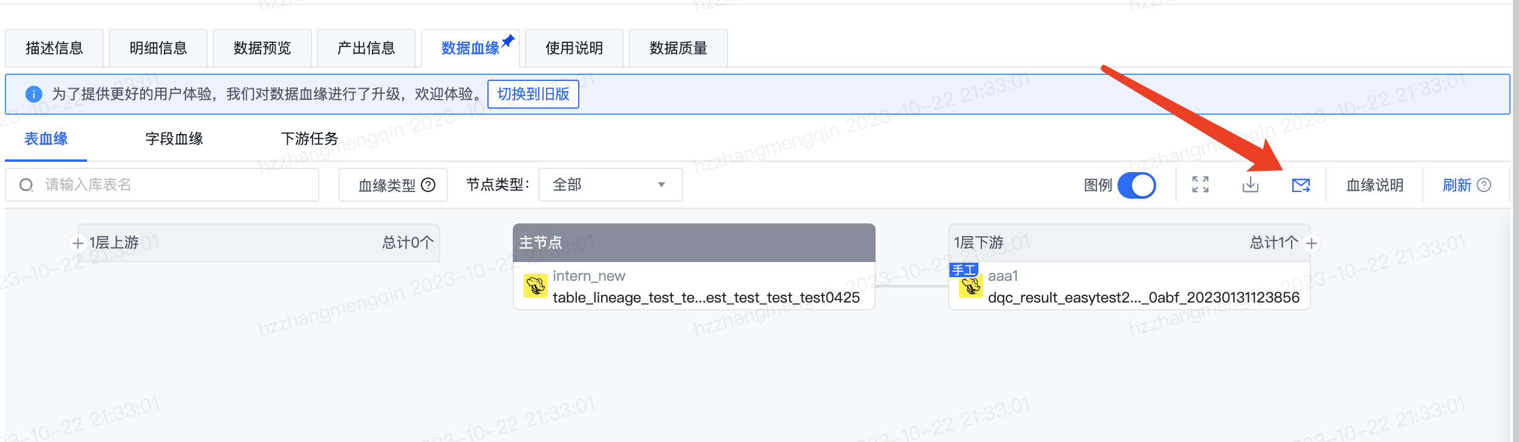Toggle the 图例 legend switch off
The height and width of the screenshot is (442, 1519).
[x=1137, y=185]
